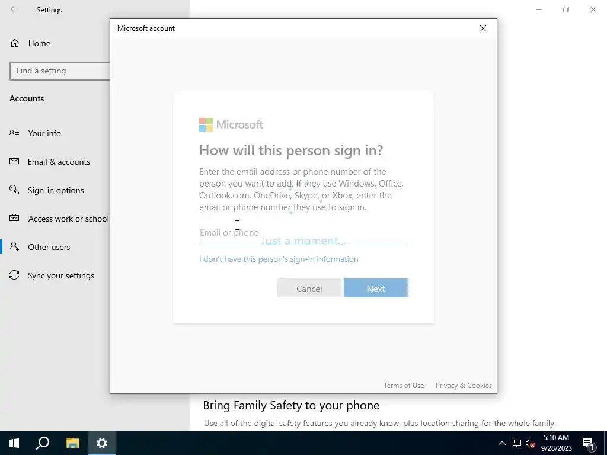607x455 pixels.
Task: Click the Sync your settings arrows icon
Action: click(14, 275)
